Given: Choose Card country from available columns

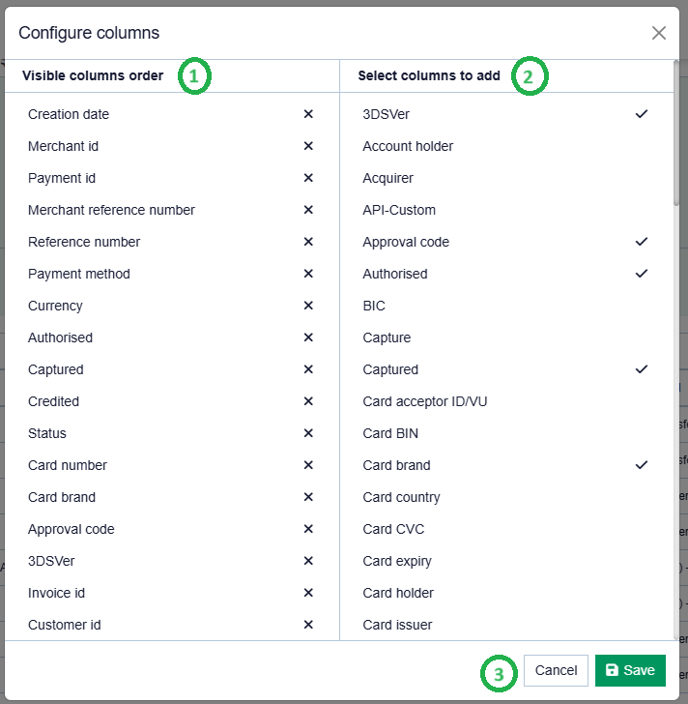Looking at the screenshot, I should coord(401,497).
